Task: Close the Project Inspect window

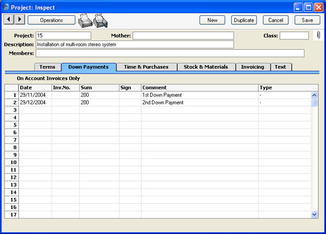Action: 318,8
